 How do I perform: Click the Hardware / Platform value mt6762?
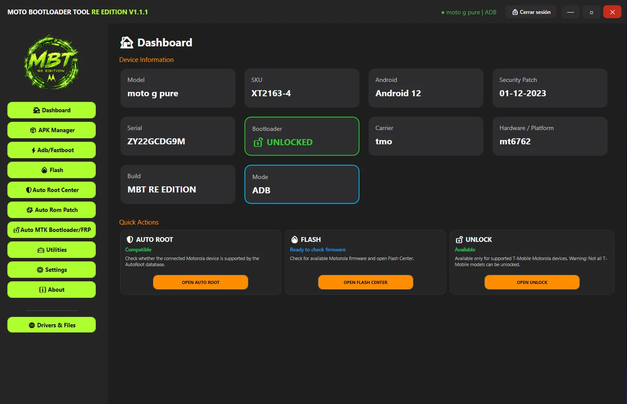[x=515, y=142]
